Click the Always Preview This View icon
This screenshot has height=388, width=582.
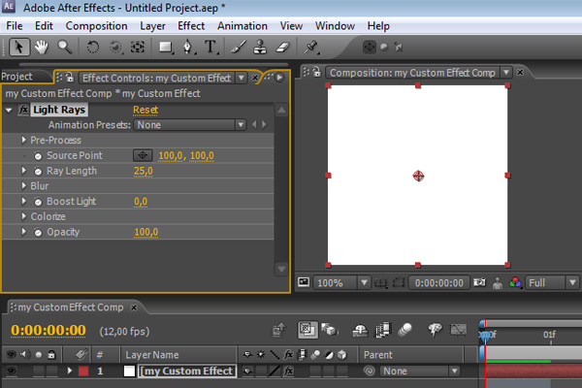coord(304,282)
